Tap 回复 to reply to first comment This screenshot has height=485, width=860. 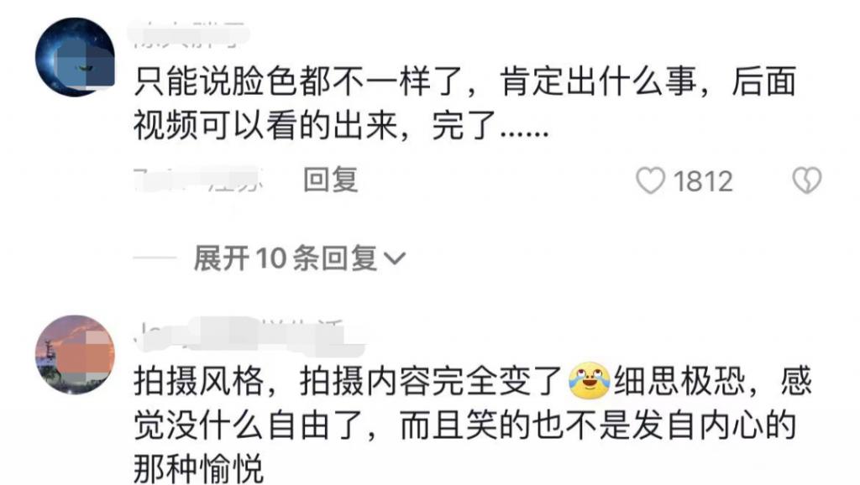tap(331, 180)
